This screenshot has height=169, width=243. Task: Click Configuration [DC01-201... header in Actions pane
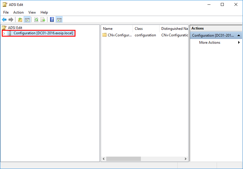[216, 35]
